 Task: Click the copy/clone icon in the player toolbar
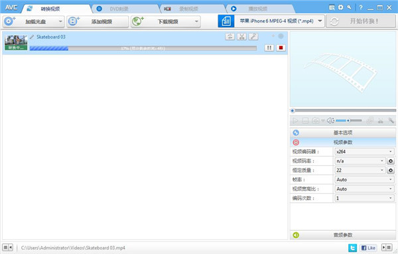pos(370,121)
